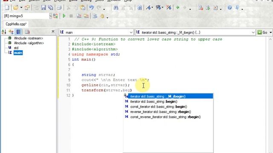Image resolution: width=273 pixels, height=153 pixels.
Task: Toggle bookmark with the blue flag icon
Action: (148, 8)
